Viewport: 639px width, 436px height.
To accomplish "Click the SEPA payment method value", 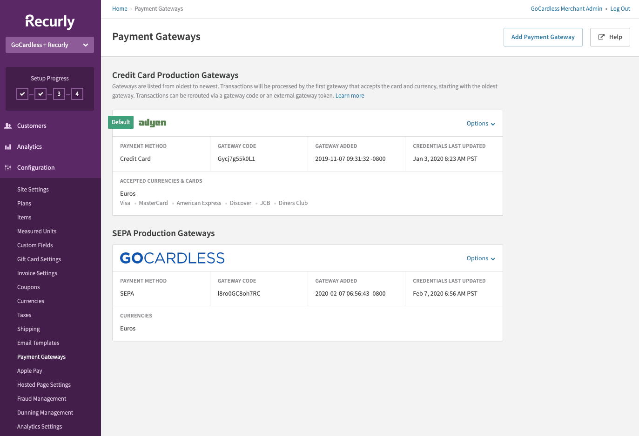I will point(127,294).
